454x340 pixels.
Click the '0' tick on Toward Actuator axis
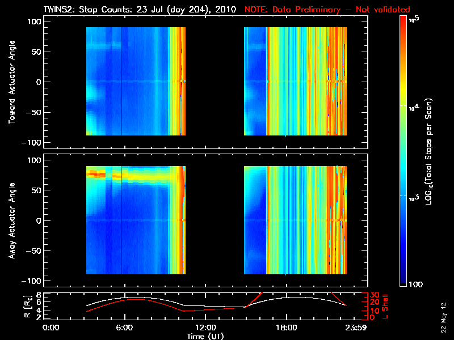click(39, 82)
